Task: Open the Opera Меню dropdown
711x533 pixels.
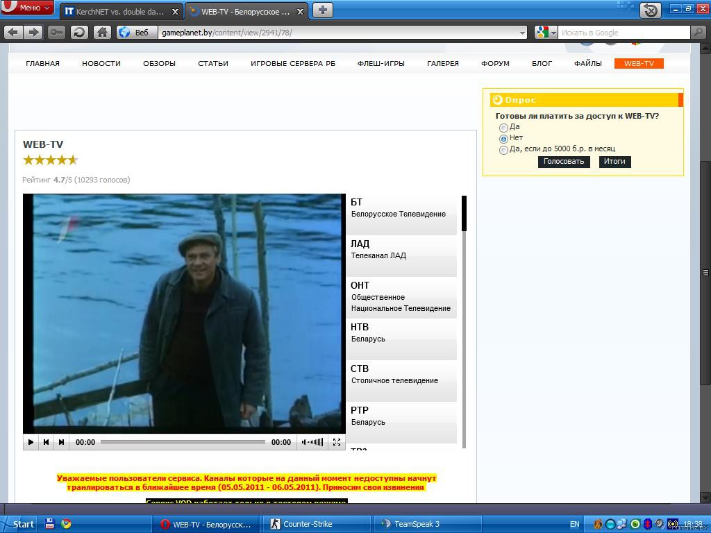Action: tap(27, 8)
